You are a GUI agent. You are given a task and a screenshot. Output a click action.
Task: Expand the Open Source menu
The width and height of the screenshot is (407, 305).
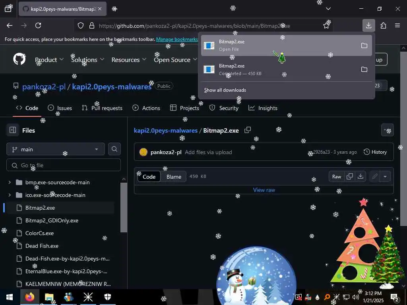click(x=175, y=60)
